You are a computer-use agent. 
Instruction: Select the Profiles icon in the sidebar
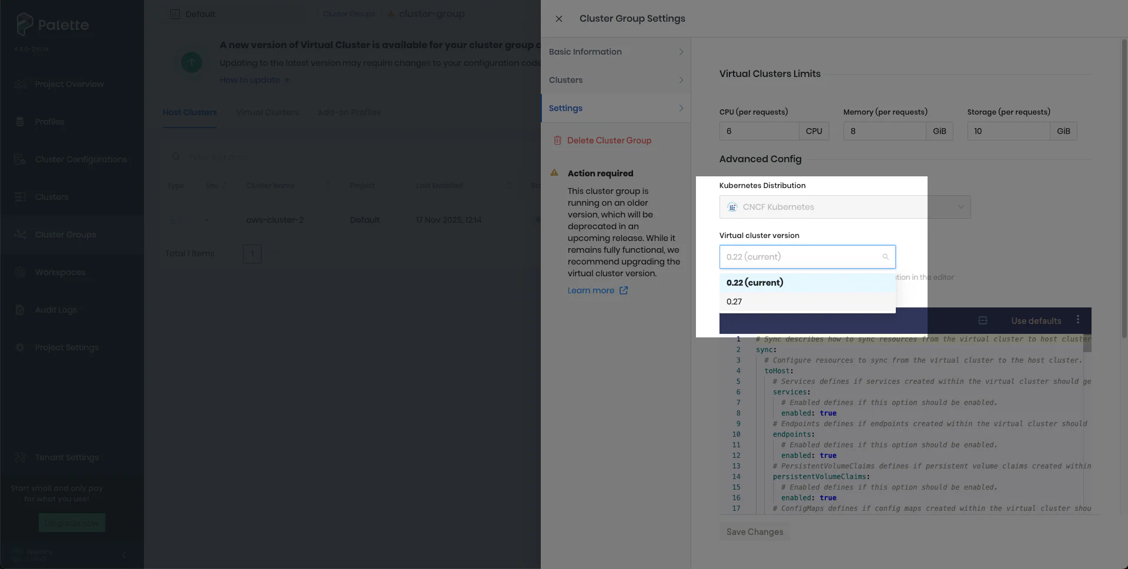pyautogui.click(x=20, y=122)
